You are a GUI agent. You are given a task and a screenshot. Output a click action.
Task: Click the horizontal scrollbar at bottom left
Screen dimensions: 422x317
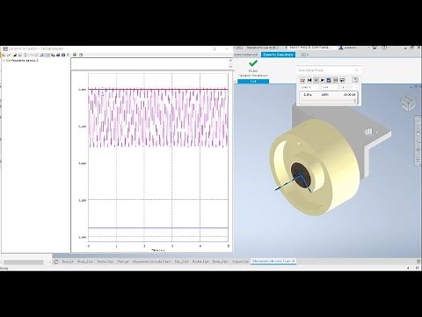24,262
